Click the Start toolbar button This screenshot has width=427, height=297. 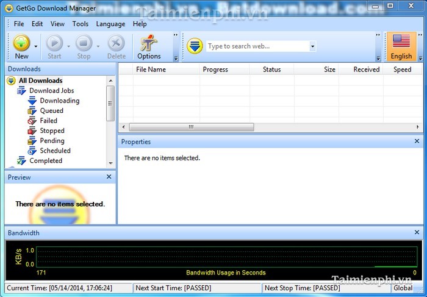point(54,47)
